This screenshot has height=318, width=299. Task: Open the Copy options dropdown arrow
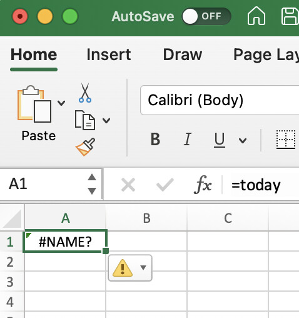coord(106,120)
